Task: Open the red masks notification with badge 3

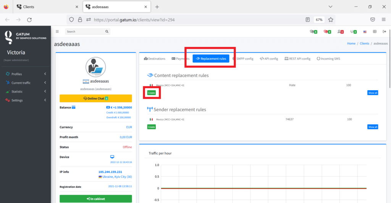Action: pos(327,32)
